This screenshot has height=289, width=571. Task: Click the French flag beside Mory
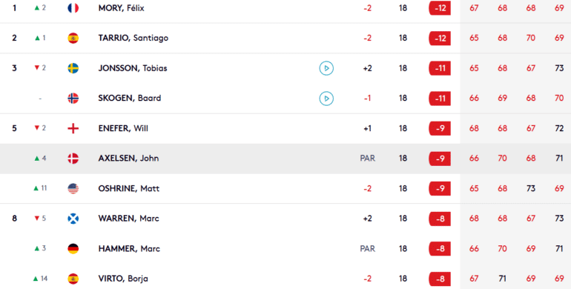pyautogui.click(x=73, y=8)
